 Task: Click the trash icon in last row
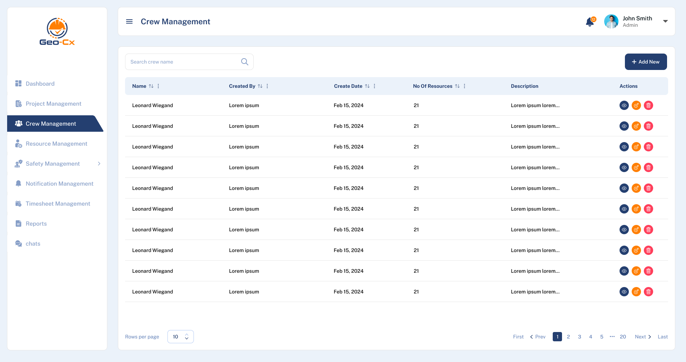coord(648,292)
